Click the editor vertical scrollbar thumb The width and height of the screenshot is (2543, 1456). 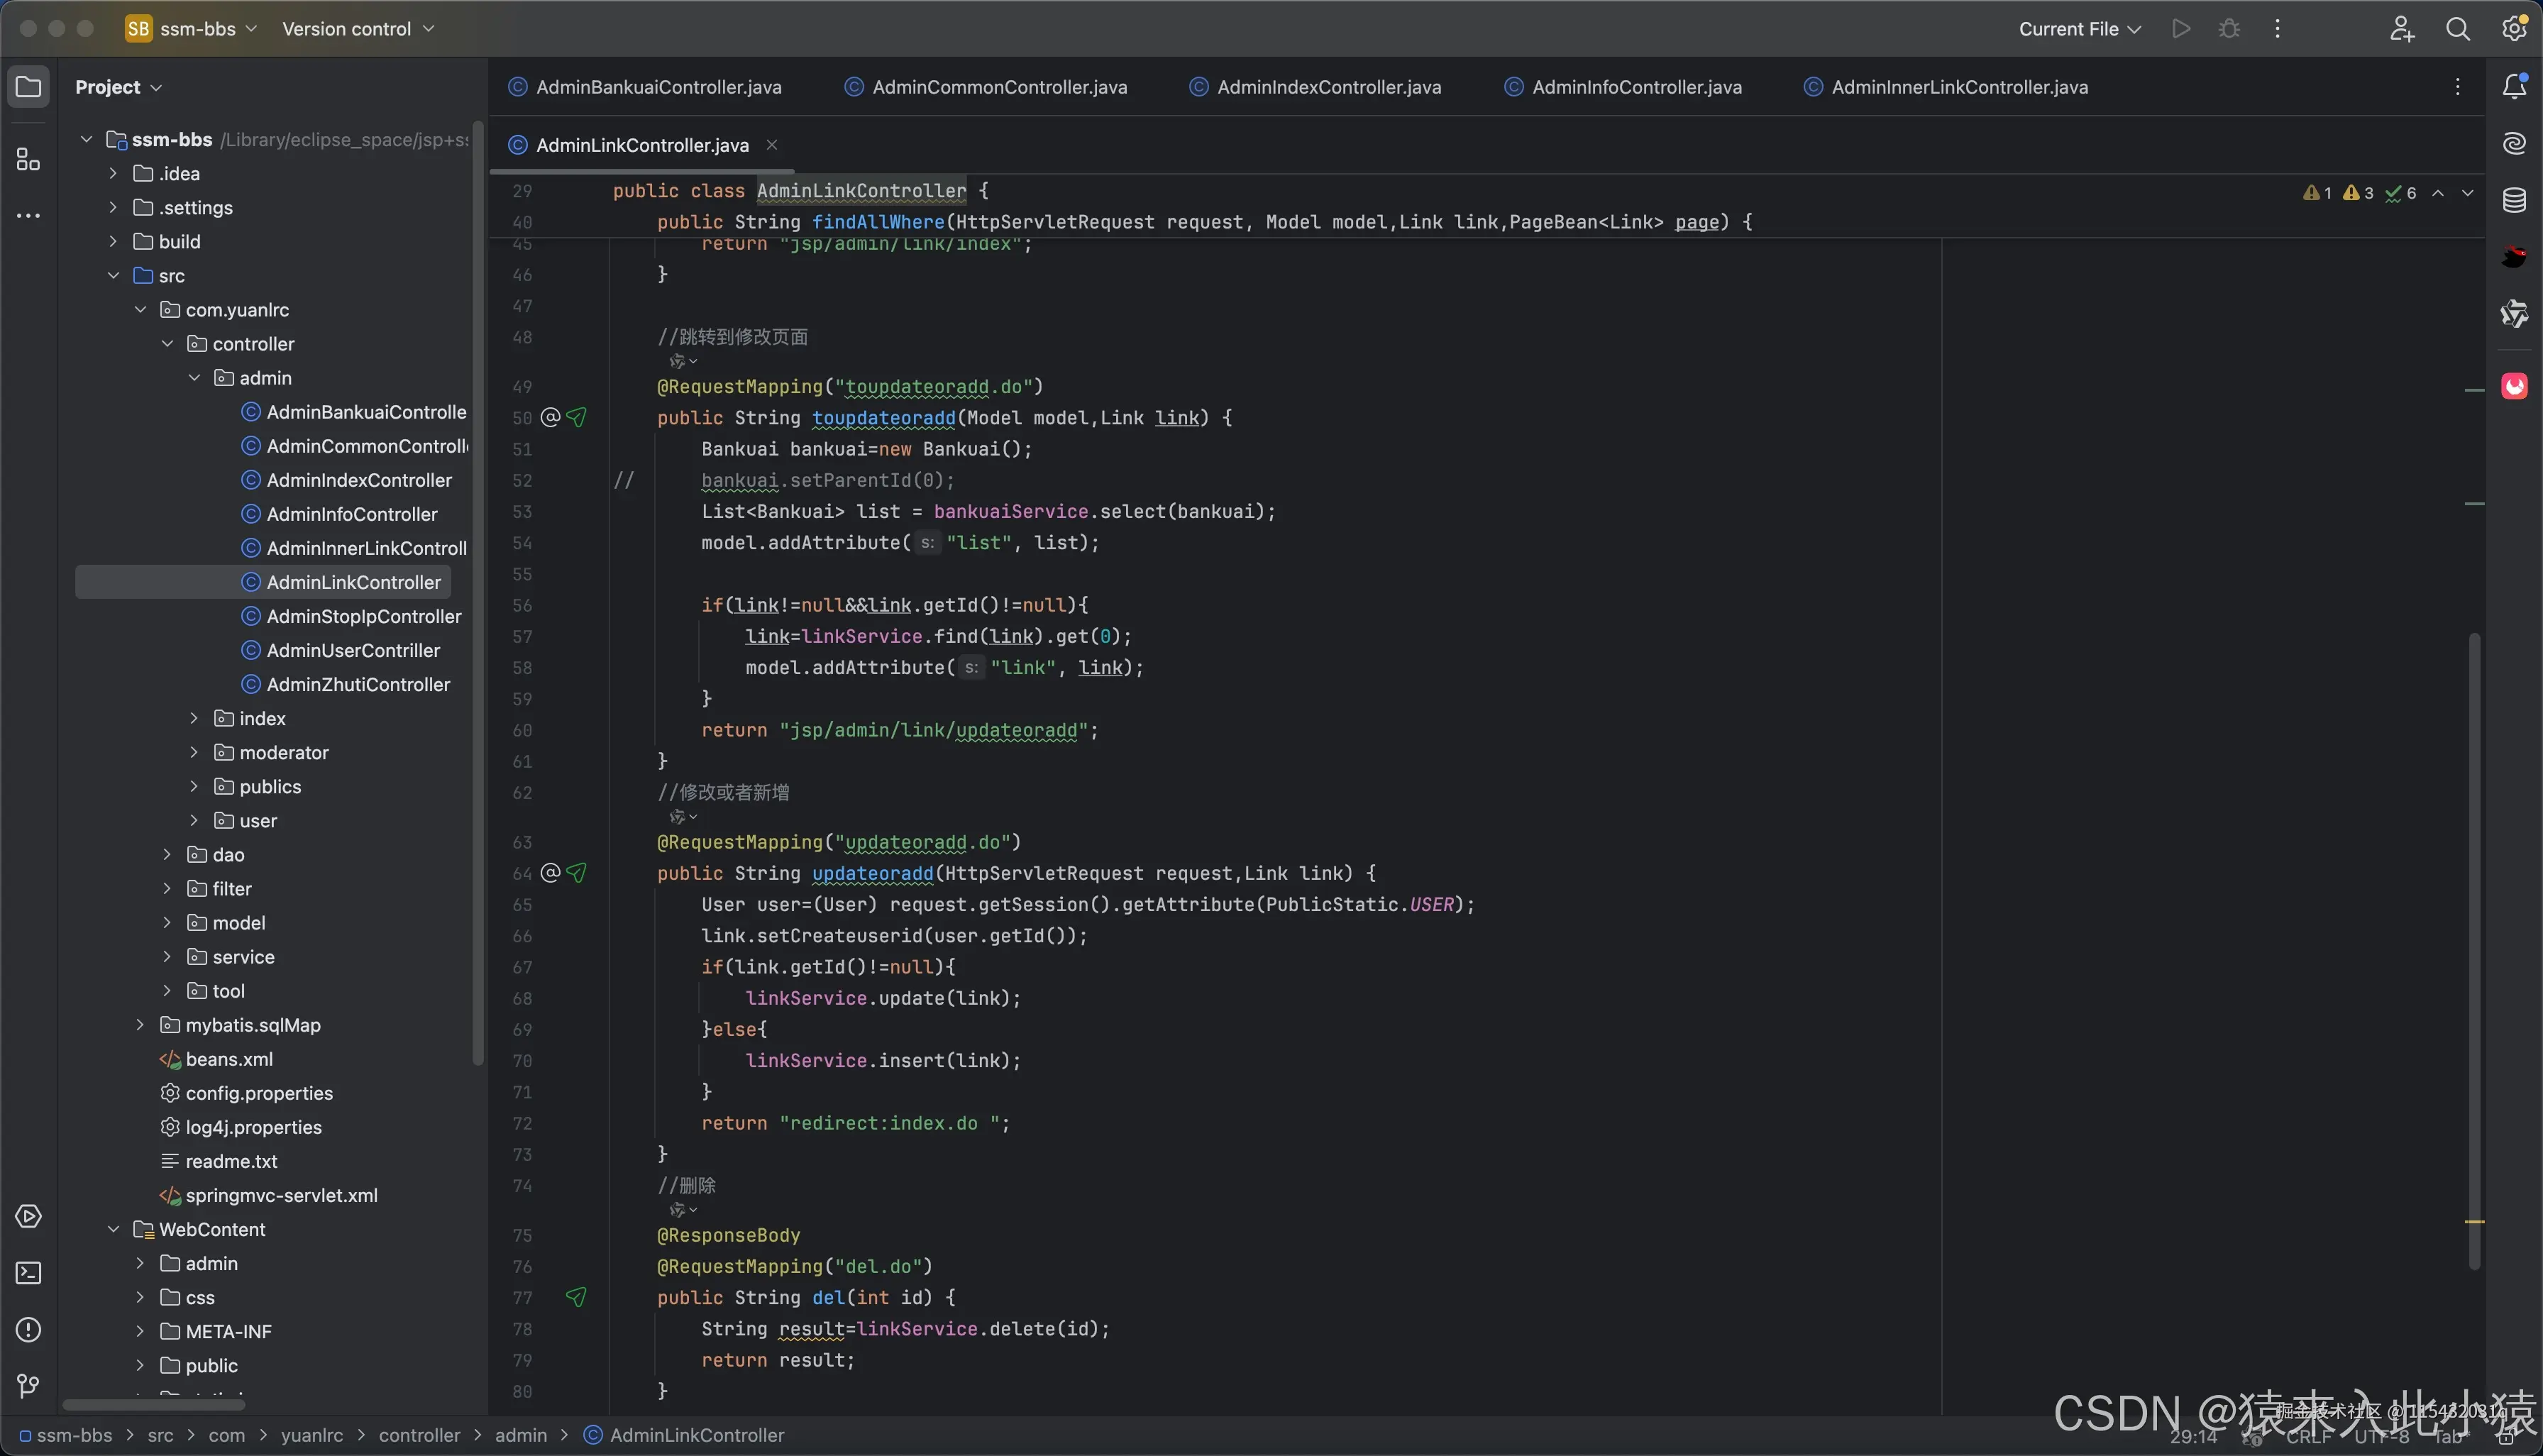pos(2474,950)
